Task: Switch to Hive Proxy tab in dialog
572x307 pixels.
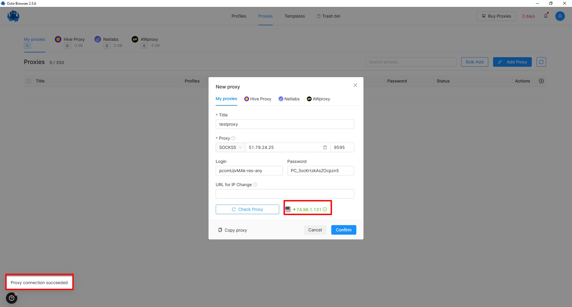Action: pyautogui.click(x=258, y=99)
